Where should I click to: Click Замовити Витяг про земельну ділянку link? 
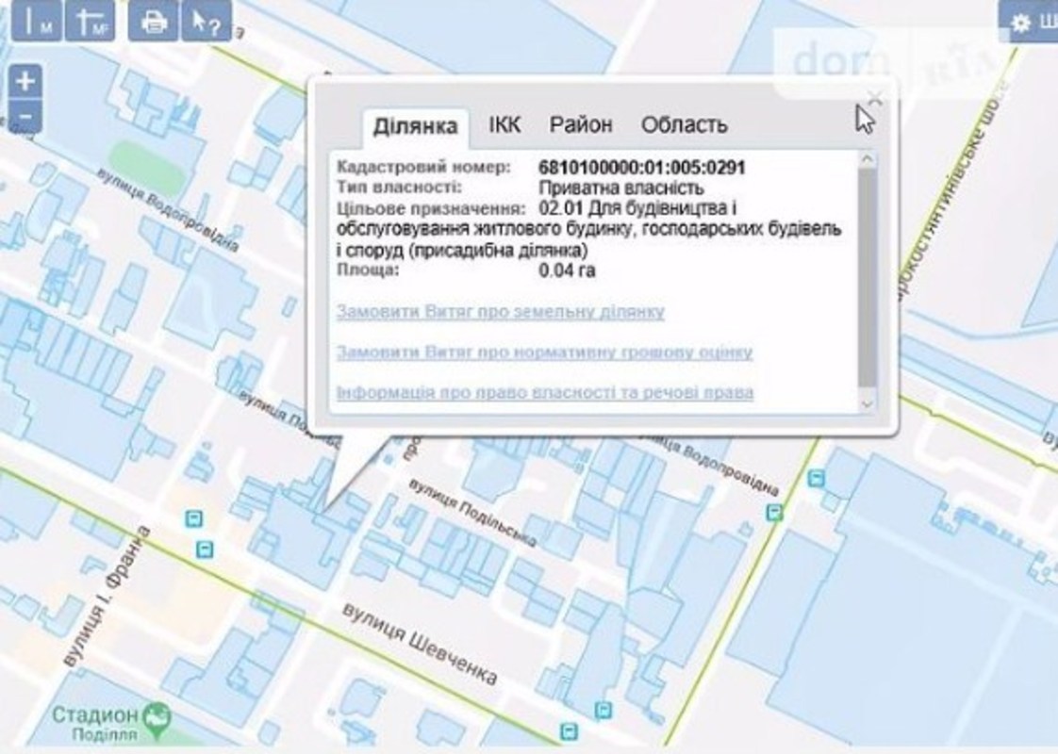[x=501, y=312]
